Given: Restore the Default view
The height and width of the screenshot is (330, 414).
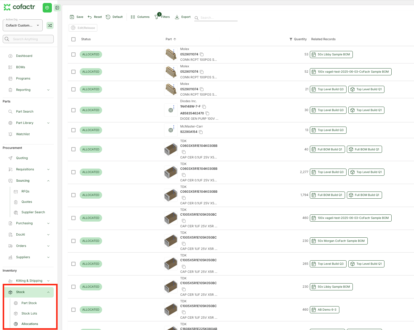Looking at the screenshot, I should (x=114, y=17).
